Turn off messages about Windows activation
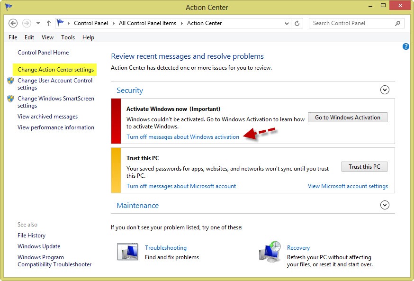Viewport: 414px width, 281px height. click(183, 137)
